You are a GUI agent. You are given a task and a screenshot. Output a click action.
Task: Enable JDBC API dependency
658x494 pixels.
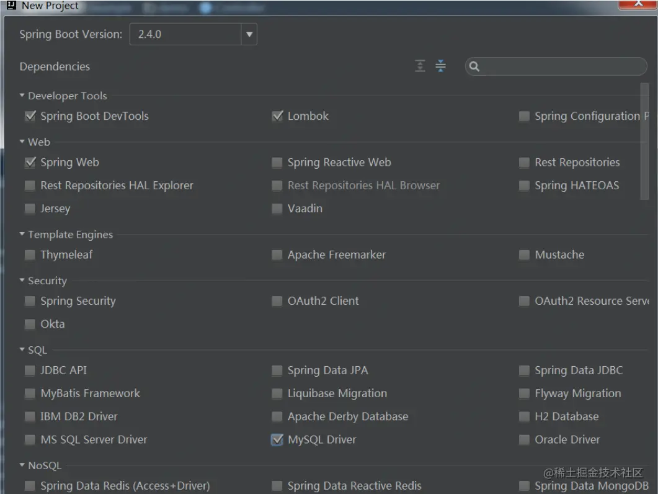tap(30, 370)
